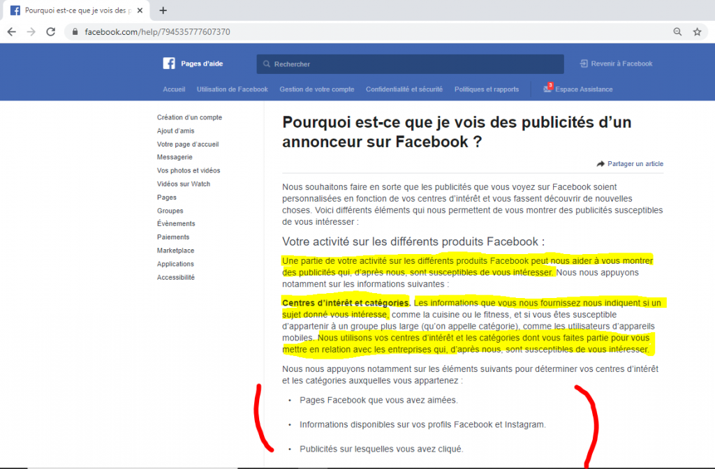715x469 pixels.
Task: Open the zoom magnifier icon in address bar
Action: click(x=677, y=32)
